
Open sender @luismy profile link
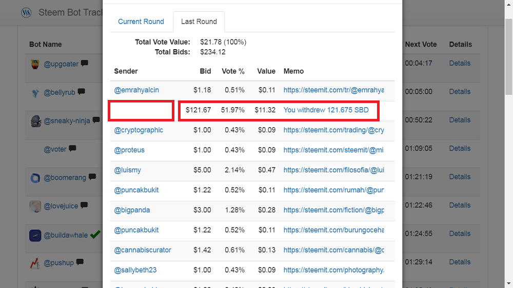pyautogui.click(x=127, y=170)
